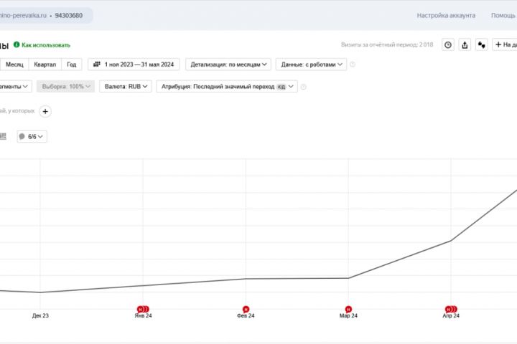Click the chart line point at Апр 24
Image resolution: width=517 pixels, height=344 pixels.
point(451,241)
